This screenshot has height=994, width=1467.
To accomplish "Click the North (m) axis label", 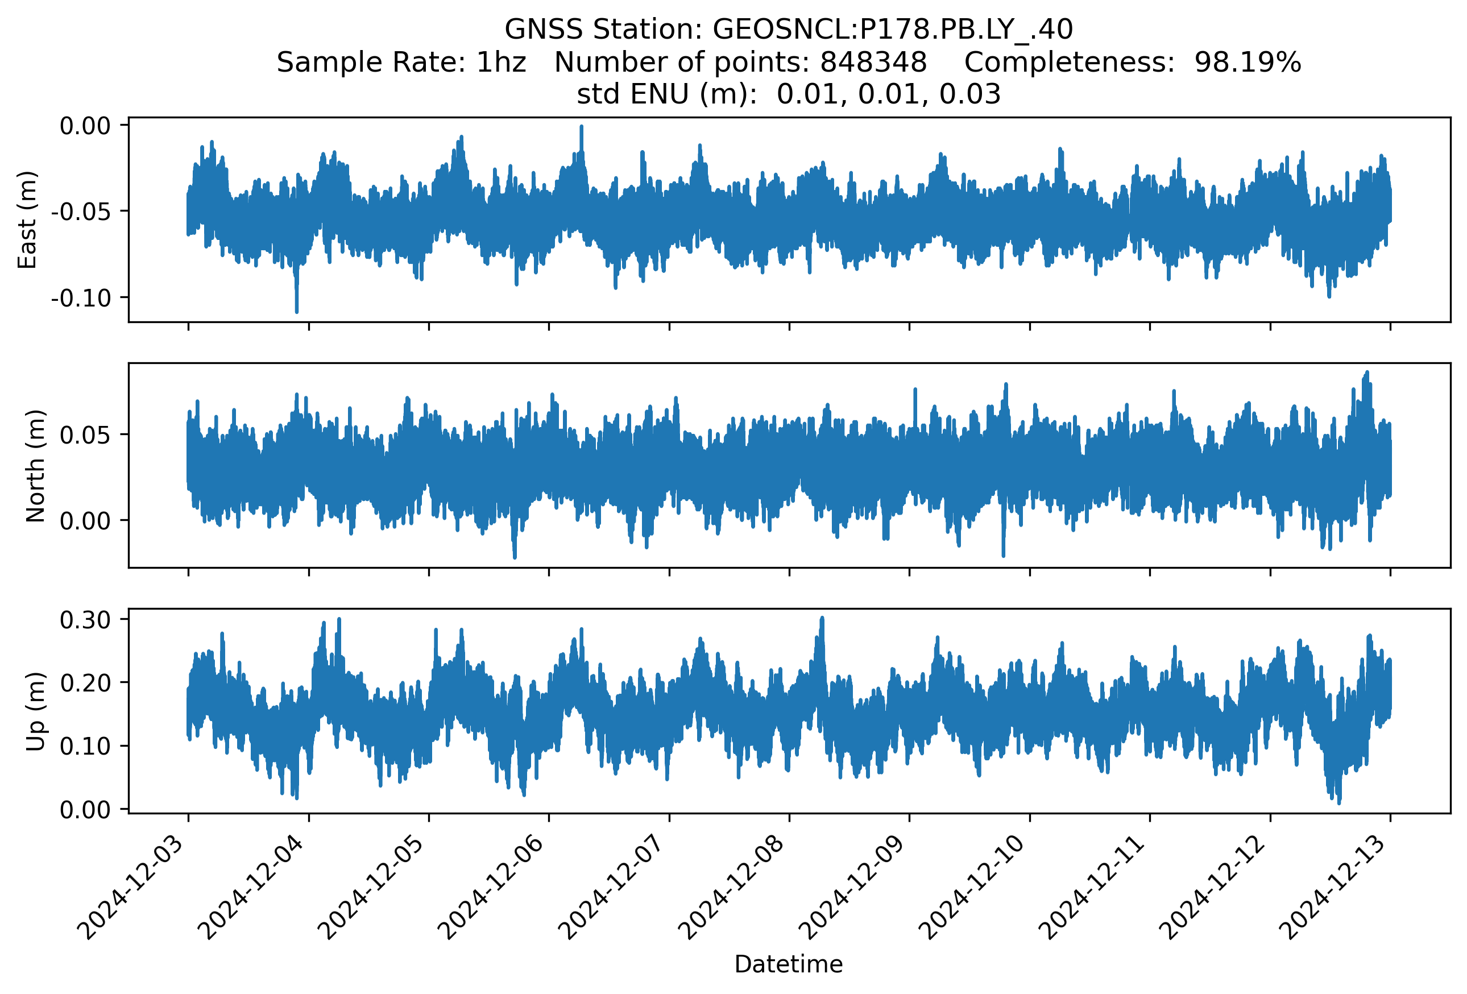I will pos(35,466).
